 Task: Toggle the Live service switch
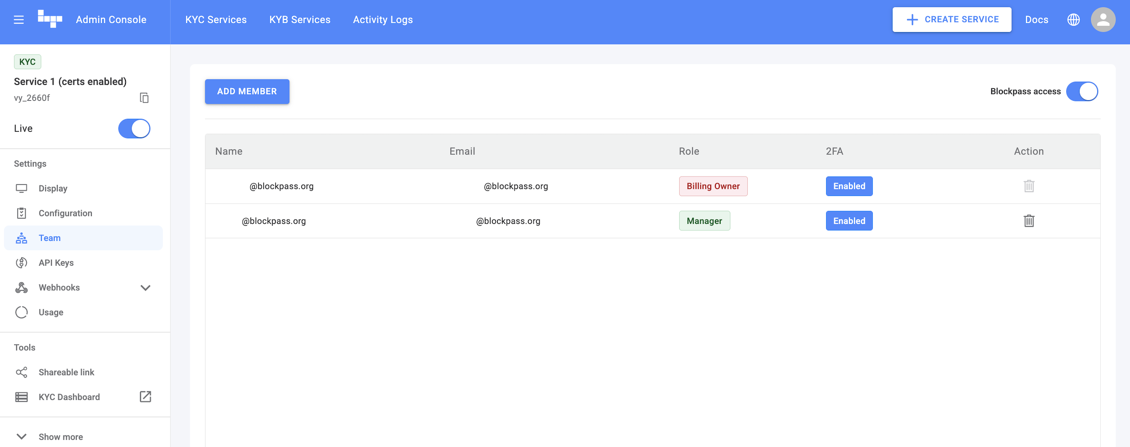[134, 128]
